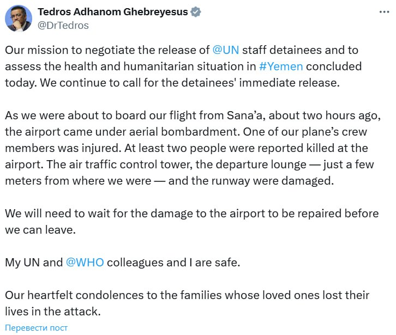Click the 'colleagues and I are safe' text

pos(173,262)
